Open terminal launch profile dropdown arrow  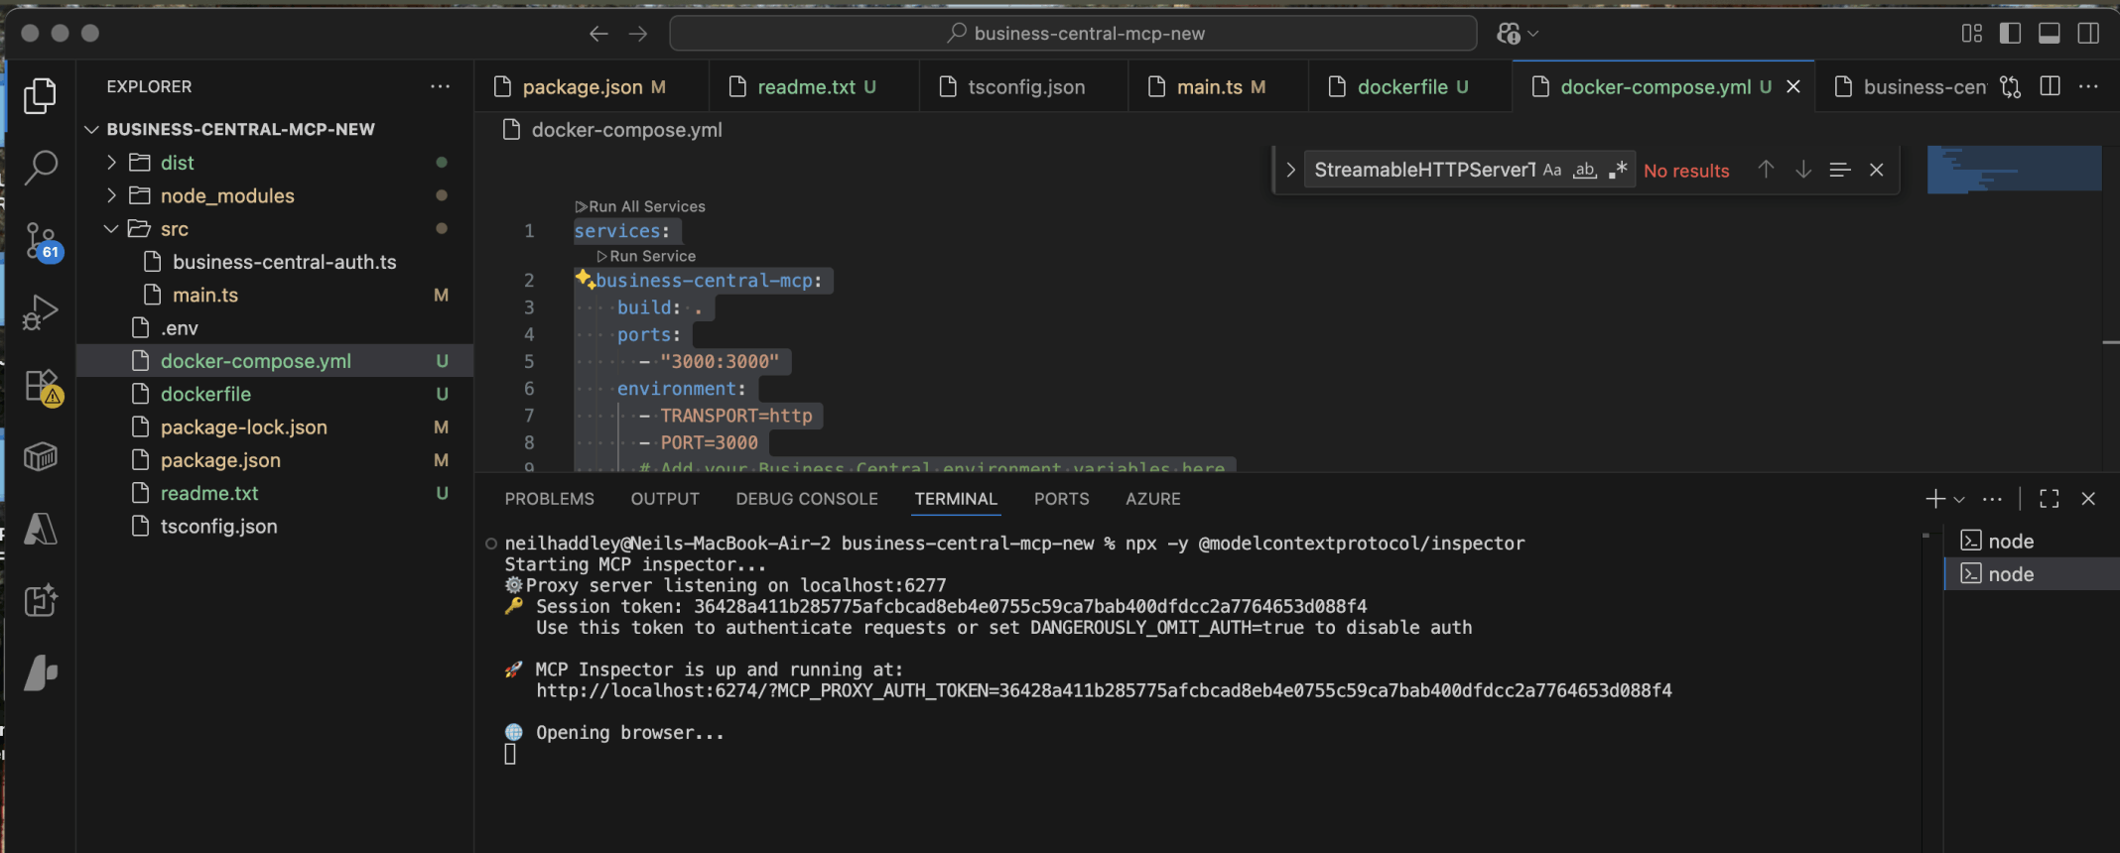[1959, 499]
